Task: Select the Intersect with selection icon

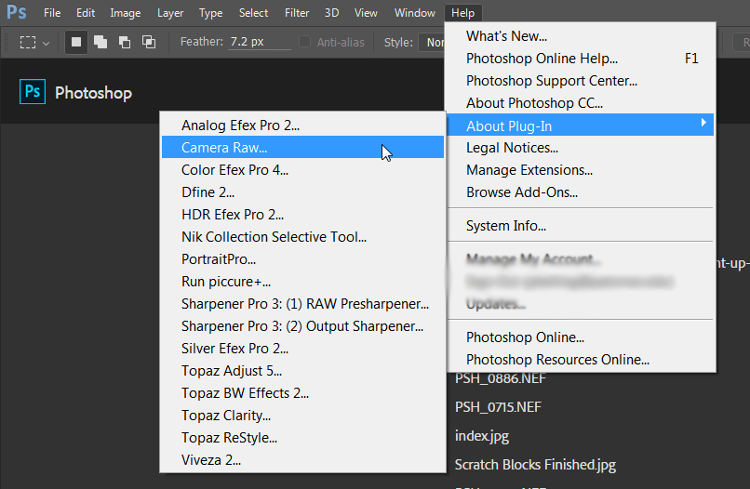Action: point(149,42)
